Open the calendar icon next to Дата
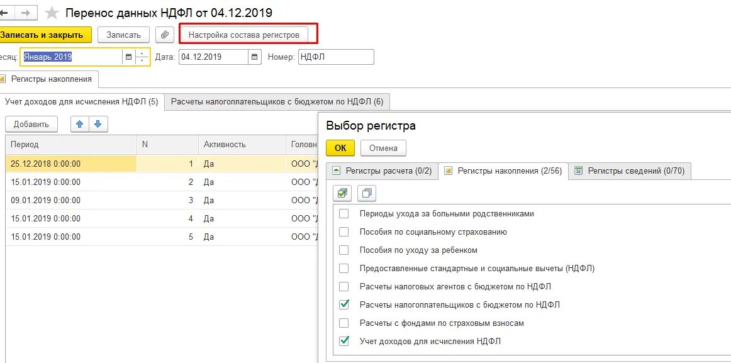The height and width of the screenshot is (363, 731). click(x=255, y=57)
